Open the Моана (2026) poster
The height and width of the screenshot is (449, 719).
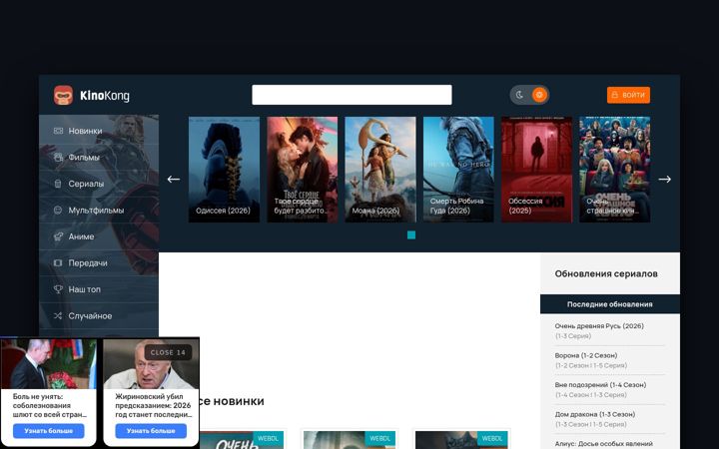[x=380, y=170]
